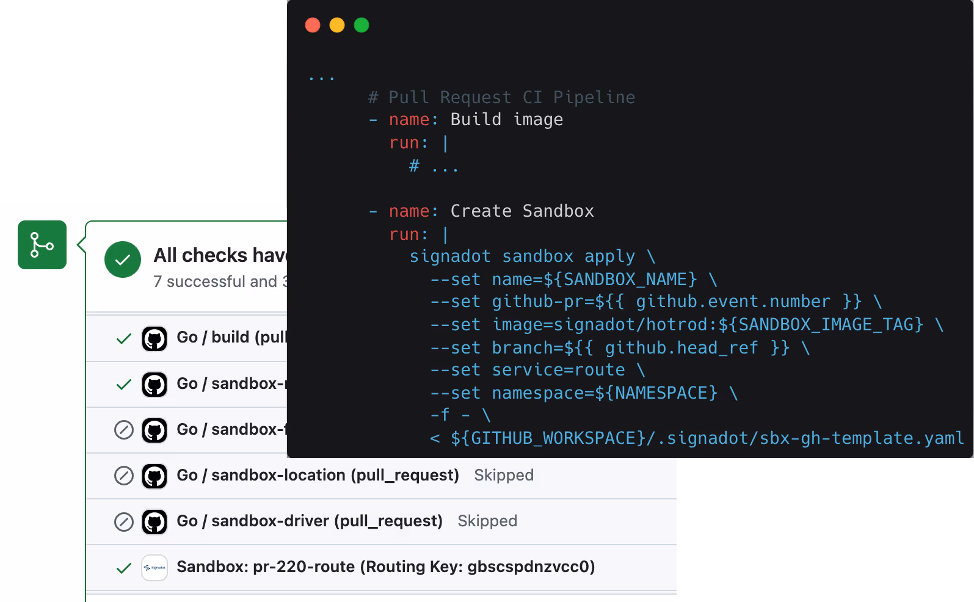Click the '--set image=signadot/hotrod' line
The width and height of the screenshot is (974, 602).
click(687, 325)
